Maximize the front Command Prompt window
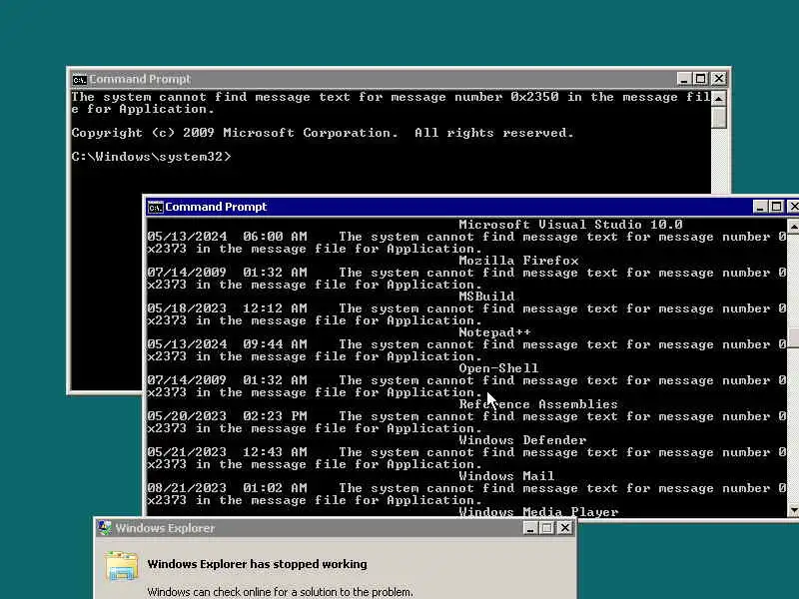Viewport: 799px width, 599px height. (x=777, y=207)
